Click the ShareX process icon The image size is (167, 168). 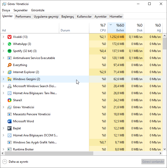pyautogui.click(x=10, y=100)
